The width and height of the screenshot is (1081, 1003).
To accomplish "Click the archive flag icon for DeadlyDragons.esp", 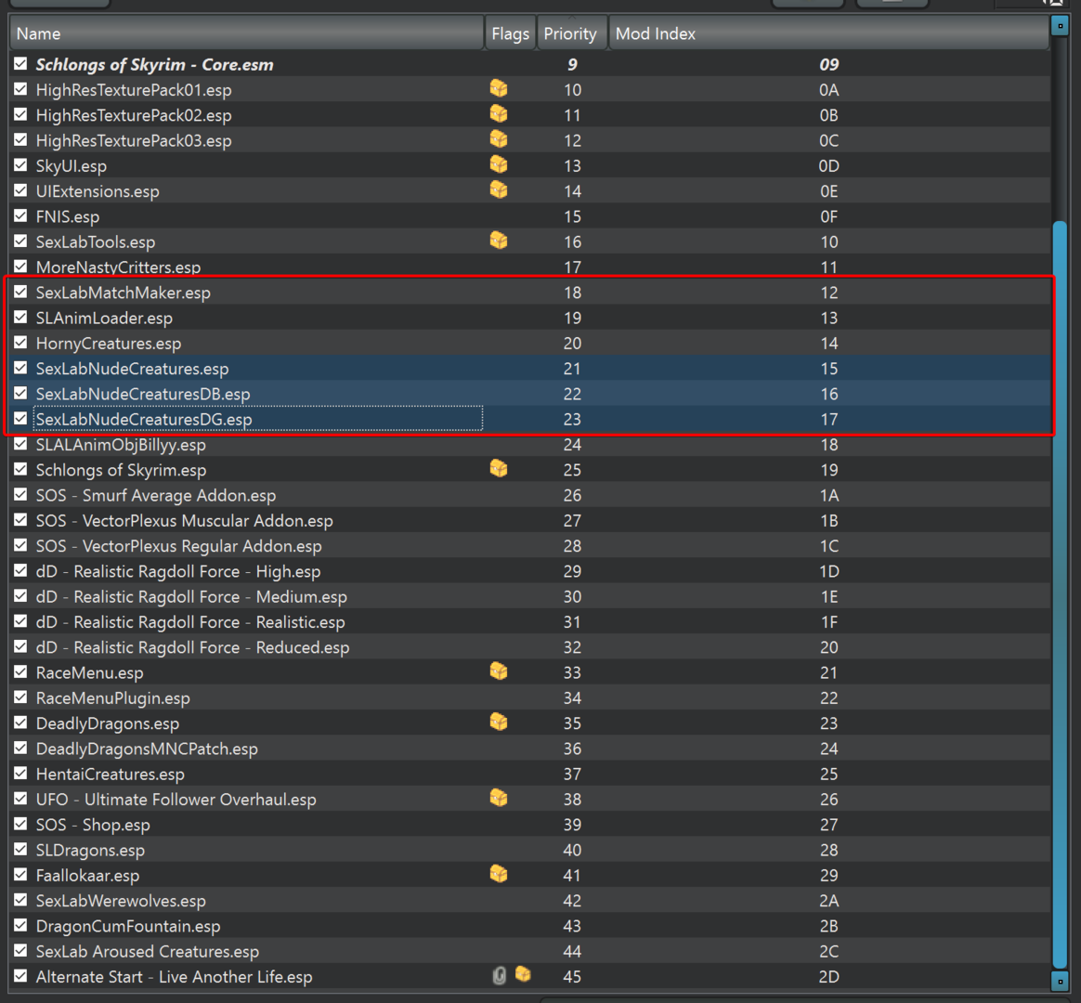I will click(499, 723).
